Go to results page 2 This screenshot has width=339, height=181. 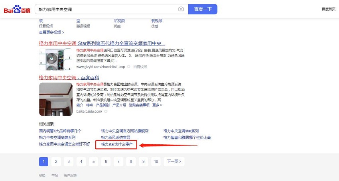tap(56, 161)
